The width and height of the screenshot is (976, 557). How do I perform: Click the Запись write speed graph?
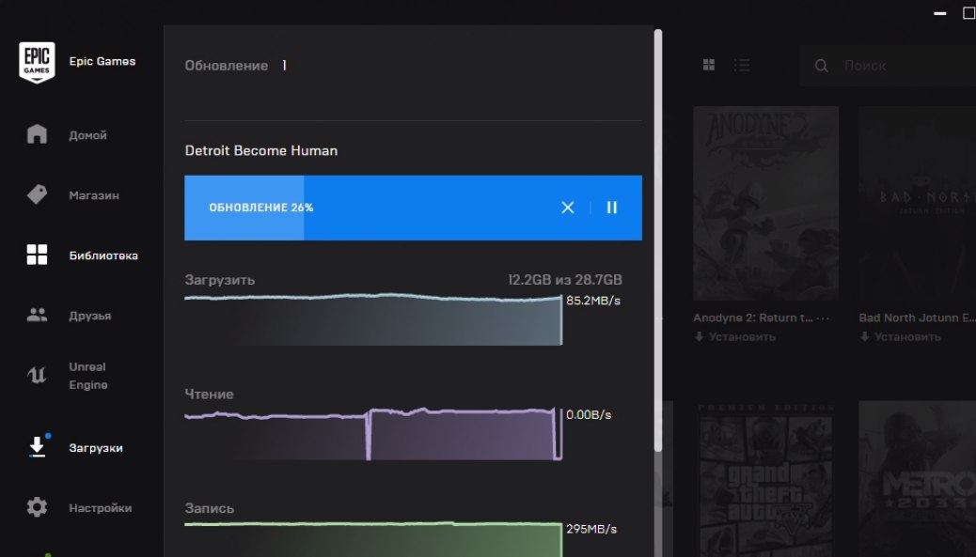(x=373, y=539)
